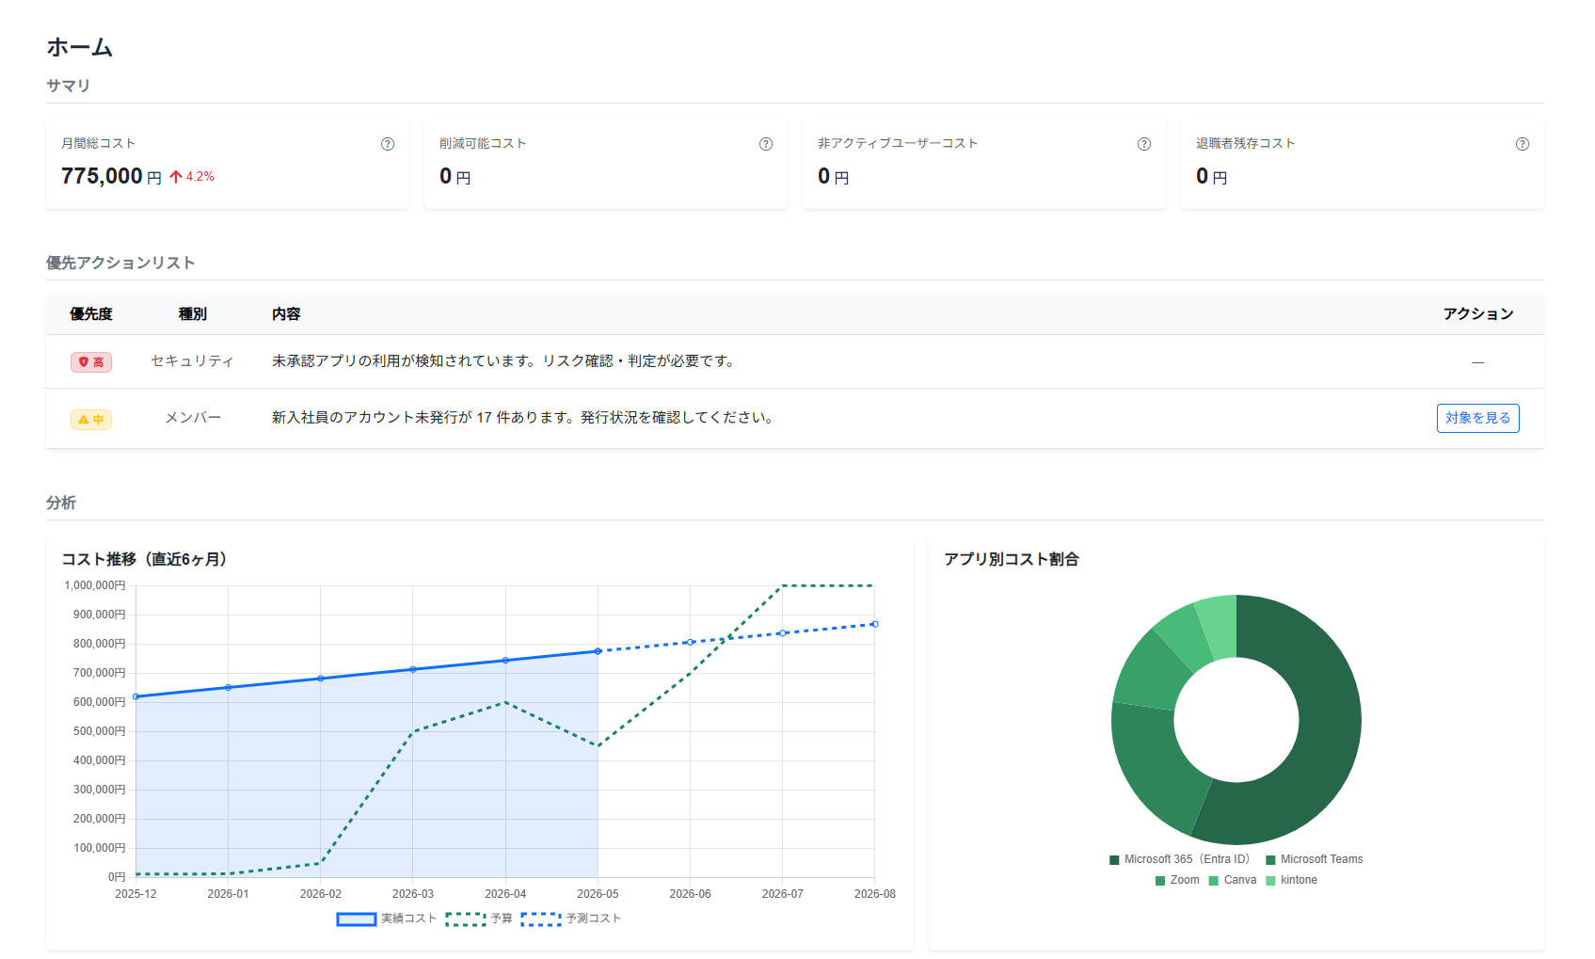Screen dimensions: 1595x959
Task: Toggle 予測コスト legend in cost chart
Action: pyautogui.click(x=571, y=919)
